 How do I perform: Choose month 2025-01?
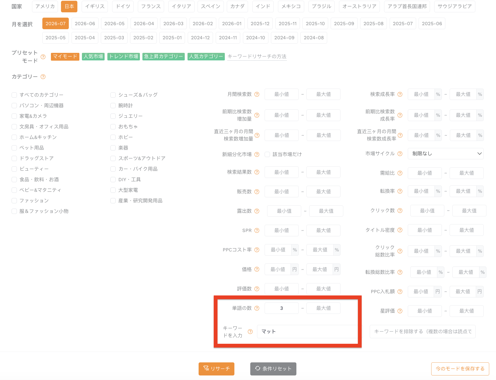point(172,38)
